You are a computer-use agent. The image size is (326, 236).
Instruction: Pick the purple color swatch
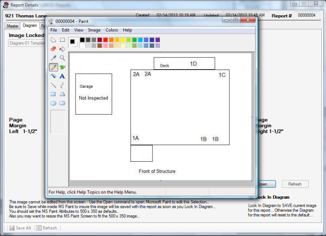158,40
